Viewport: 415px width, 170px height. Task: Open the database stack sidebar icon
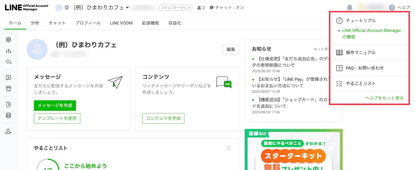tap(9, 115)
